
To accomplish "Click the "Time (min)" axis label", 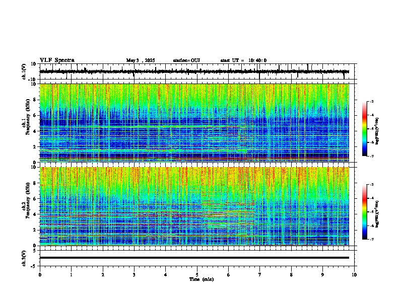I will (202, 279).
